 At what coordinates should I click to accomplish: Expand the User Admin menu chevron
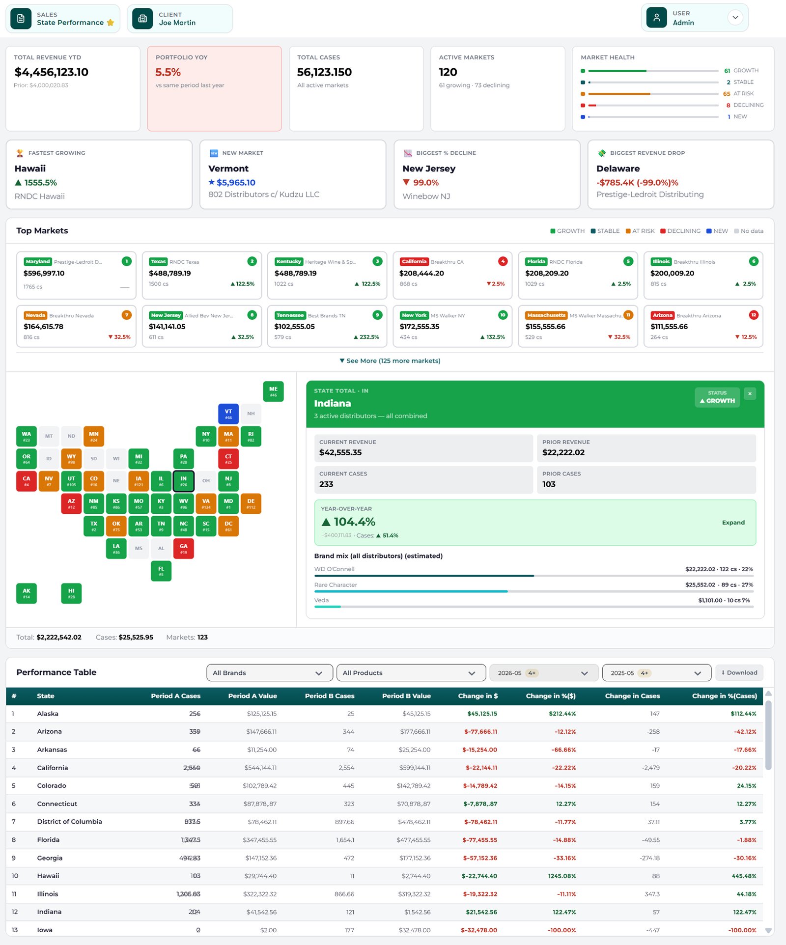click(735, 18)
